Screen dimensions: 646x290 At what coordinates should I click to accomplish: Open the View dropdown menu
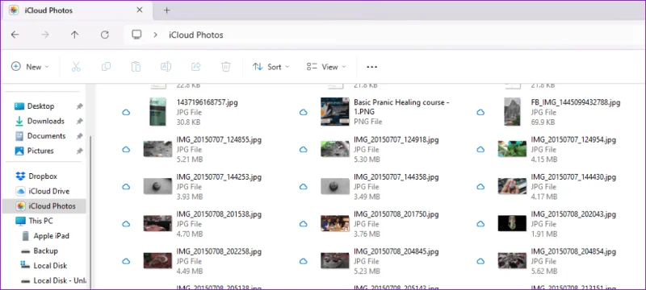tap(326, 67)
